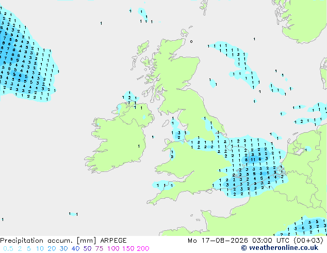This screenshot has height=253, width=327.
Task: Click the '03:00 UTC' time text
Action: coord(272,241)
